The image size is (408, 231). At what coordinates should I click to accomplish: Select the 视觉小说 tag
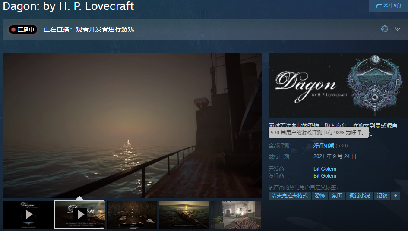(359, 196)
